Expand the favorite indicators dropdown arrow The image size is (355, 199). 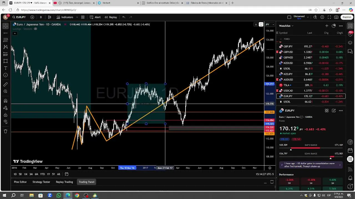click(77, 17)
